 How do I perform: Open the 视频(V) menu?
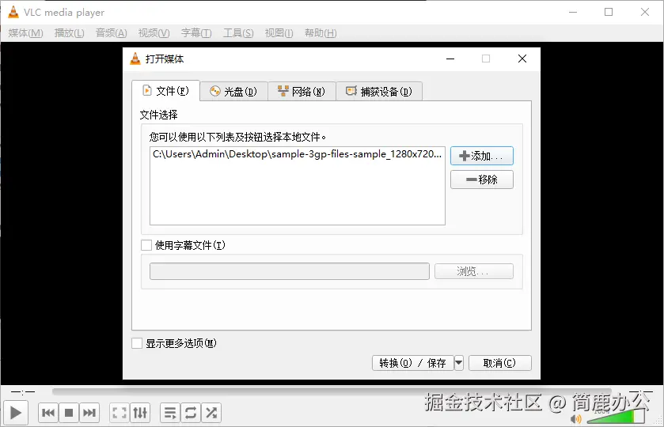pyautogui.click(x=154, y=33)
